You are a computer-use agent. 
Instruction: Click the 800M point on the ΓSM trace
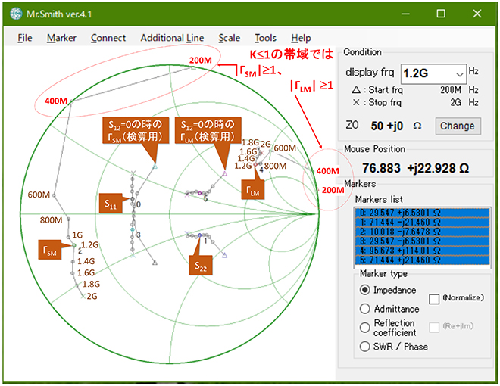[x=68, y=219]
